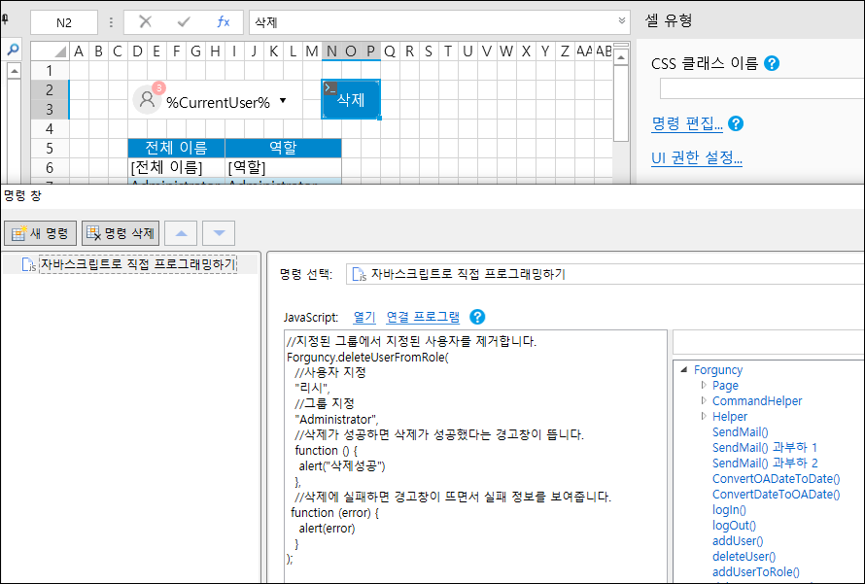The height and width of the screenshot is (584, 865).
Task: Click the cancel X icon in formula bar
Action: 145,21
